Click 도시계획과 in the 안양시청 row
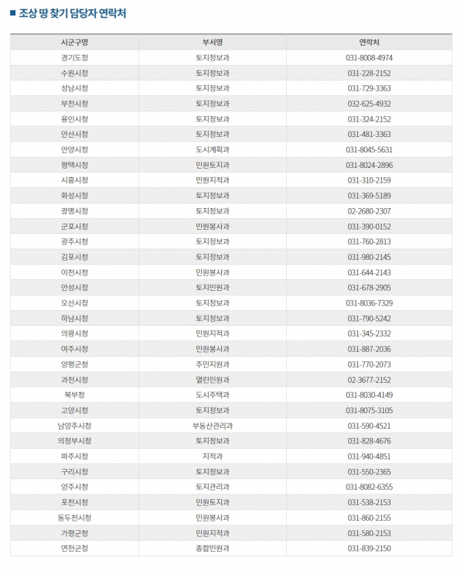The image size is (464, 571). pyautogui.click(x=213, y=149)
